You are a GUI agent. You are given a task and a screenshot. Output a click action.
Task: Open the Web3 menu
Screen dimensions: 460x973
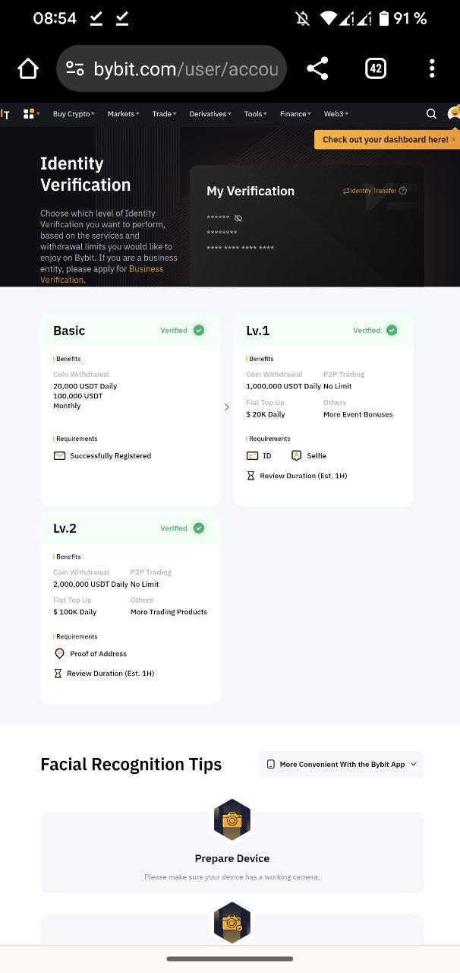336,114
